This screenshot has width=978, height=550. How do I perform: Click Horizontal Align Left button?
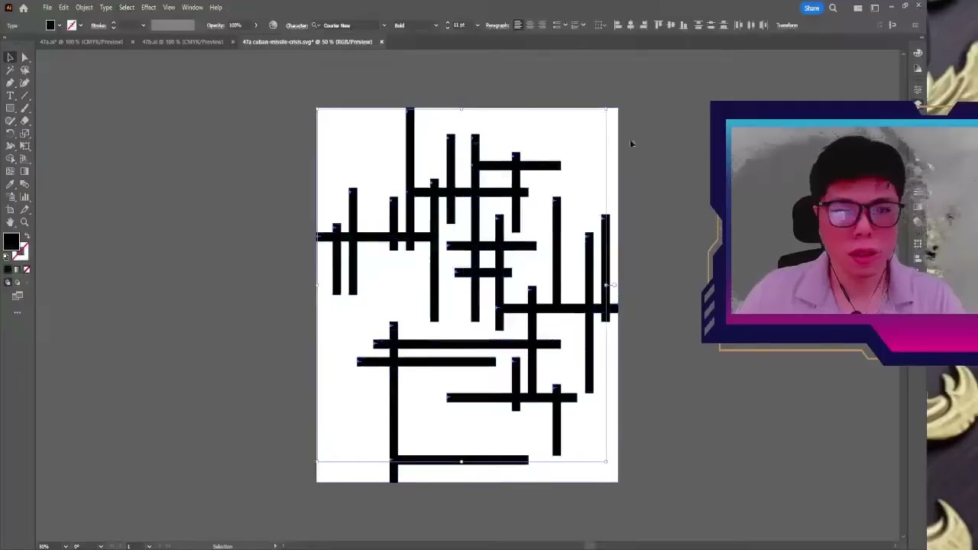click(617, 25)
